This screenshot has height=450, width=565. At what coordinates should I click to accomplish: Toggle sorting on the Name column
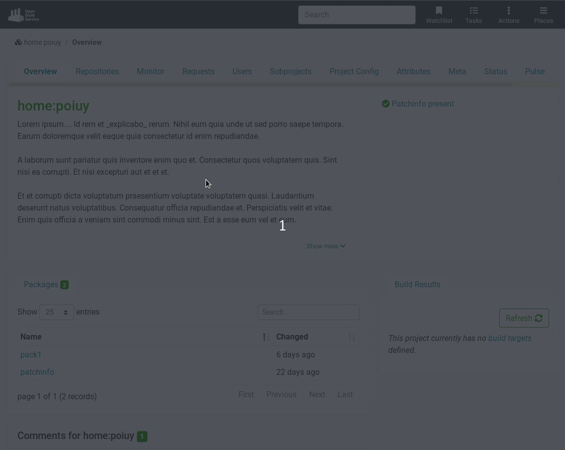pyautogui.click(x=265, y=337)
